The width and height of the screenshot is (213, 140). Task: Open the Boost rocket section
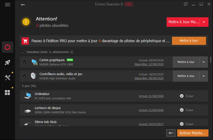pos(7,63)
